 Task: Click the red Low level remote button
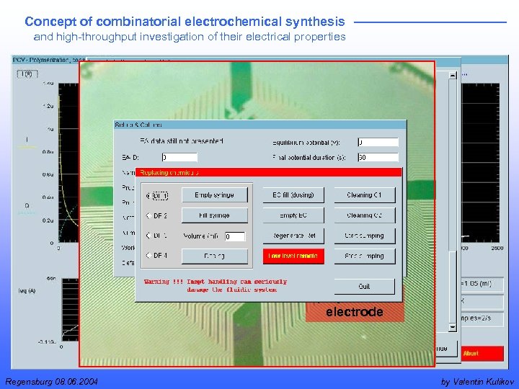pos(293,256)
